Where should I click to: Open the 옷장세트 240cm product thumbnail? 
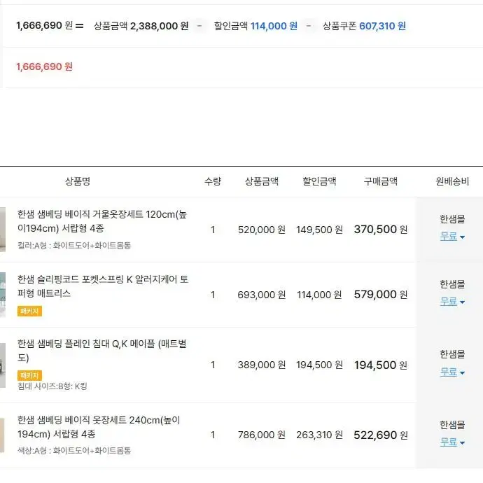pos(3,435)
